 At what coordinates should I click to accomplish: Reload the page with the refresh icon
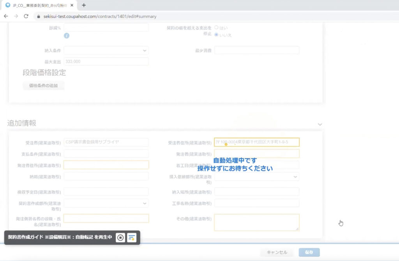(26, 16)
